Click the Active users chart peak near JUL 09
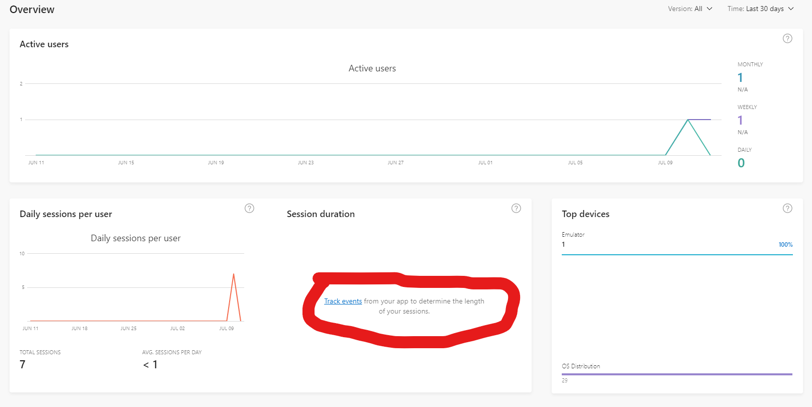The height and width of the screenshot is (407, 812). [x=687, y=120]
